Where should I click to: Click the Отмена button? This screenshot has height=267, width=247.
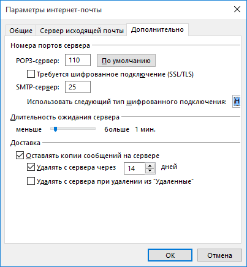pos(219,255)
